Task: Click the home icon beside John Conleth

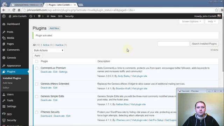Action: [x=10, y=16]
